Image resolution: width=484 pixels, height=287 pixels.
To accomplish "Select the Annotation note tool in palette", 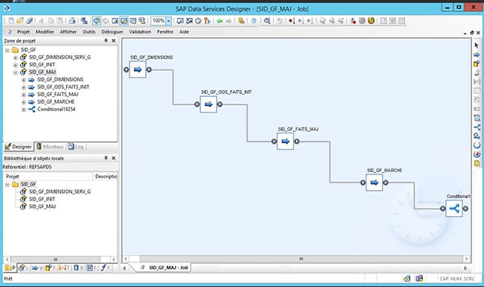I will pos(477,163).
